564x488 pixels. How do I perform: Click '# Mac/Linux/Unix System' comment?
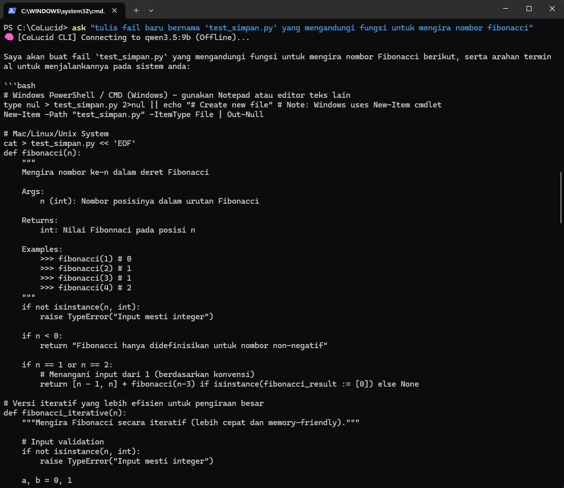coord(56,134)
